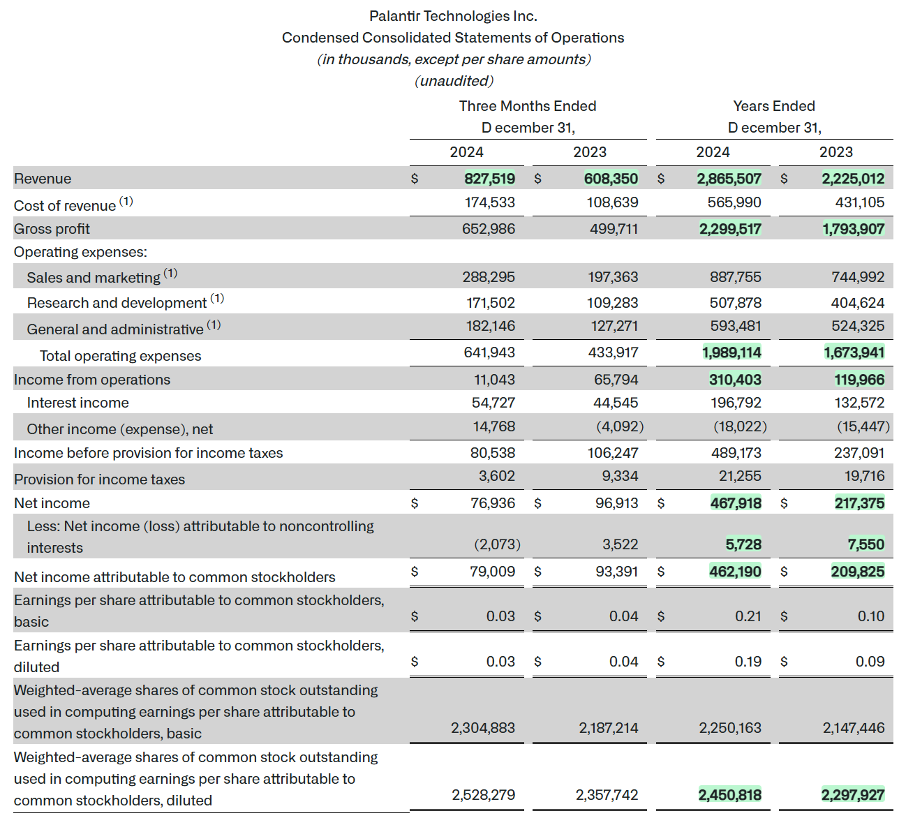Click gross profit value 652,986
899x818 pixels.
point(489,229)
